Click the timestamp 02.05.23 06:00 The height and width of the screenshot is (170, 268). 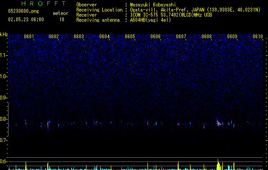[x=26, y=20]
